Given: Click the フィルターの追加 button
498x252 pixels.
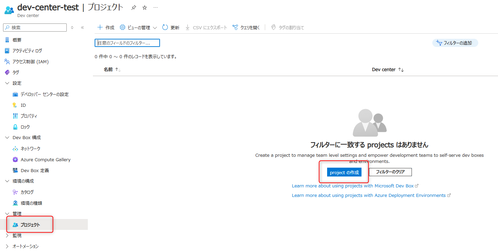Looking at the screenshot, I should [455, 43].
